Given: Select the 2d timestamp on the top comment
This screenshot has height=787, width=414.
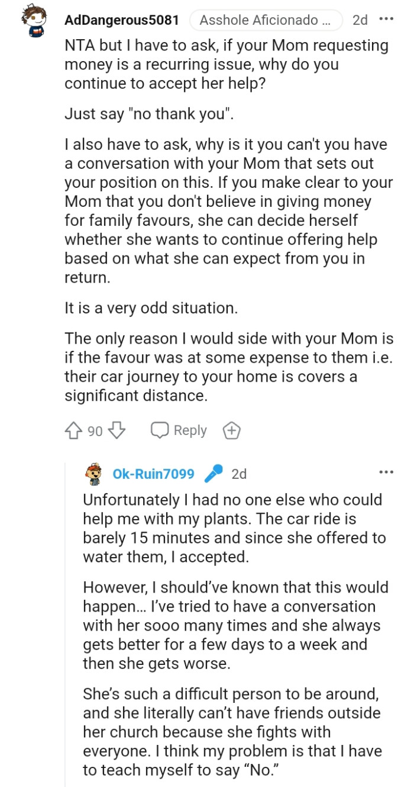Looking at the screenshot, I should tap(359, 19).
